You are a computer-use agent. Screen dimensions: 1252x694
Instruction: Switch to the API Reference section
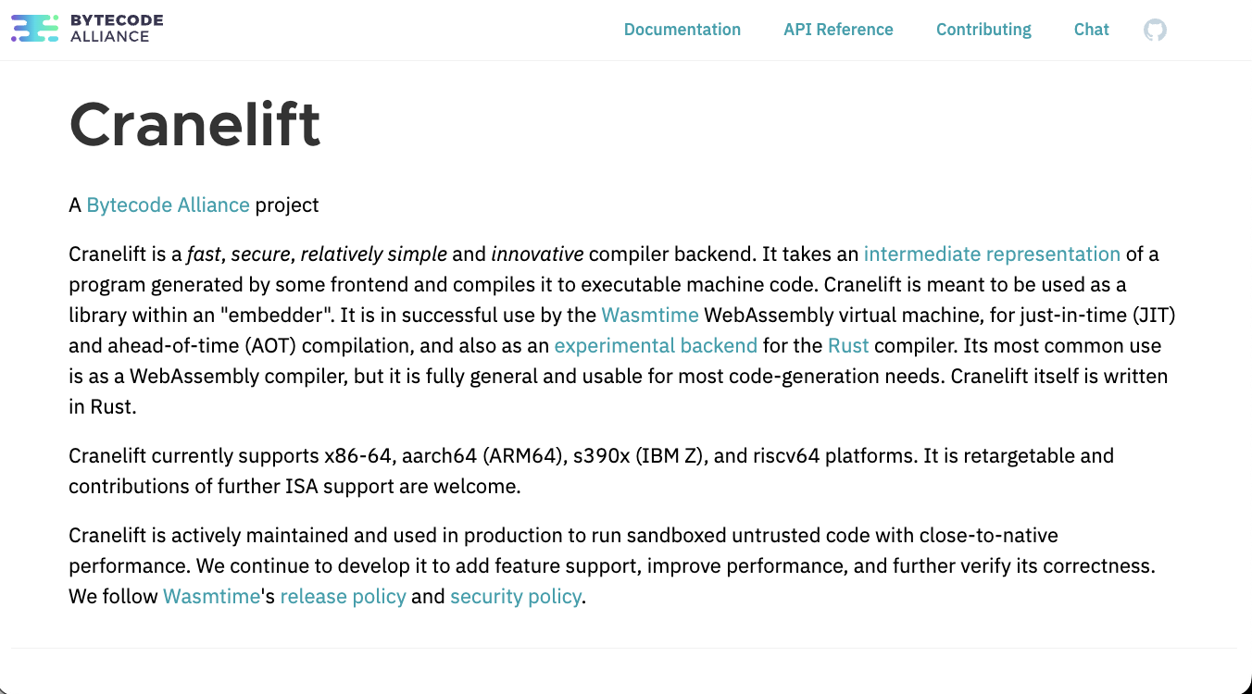pyautogui.click(x=838, y=30)
